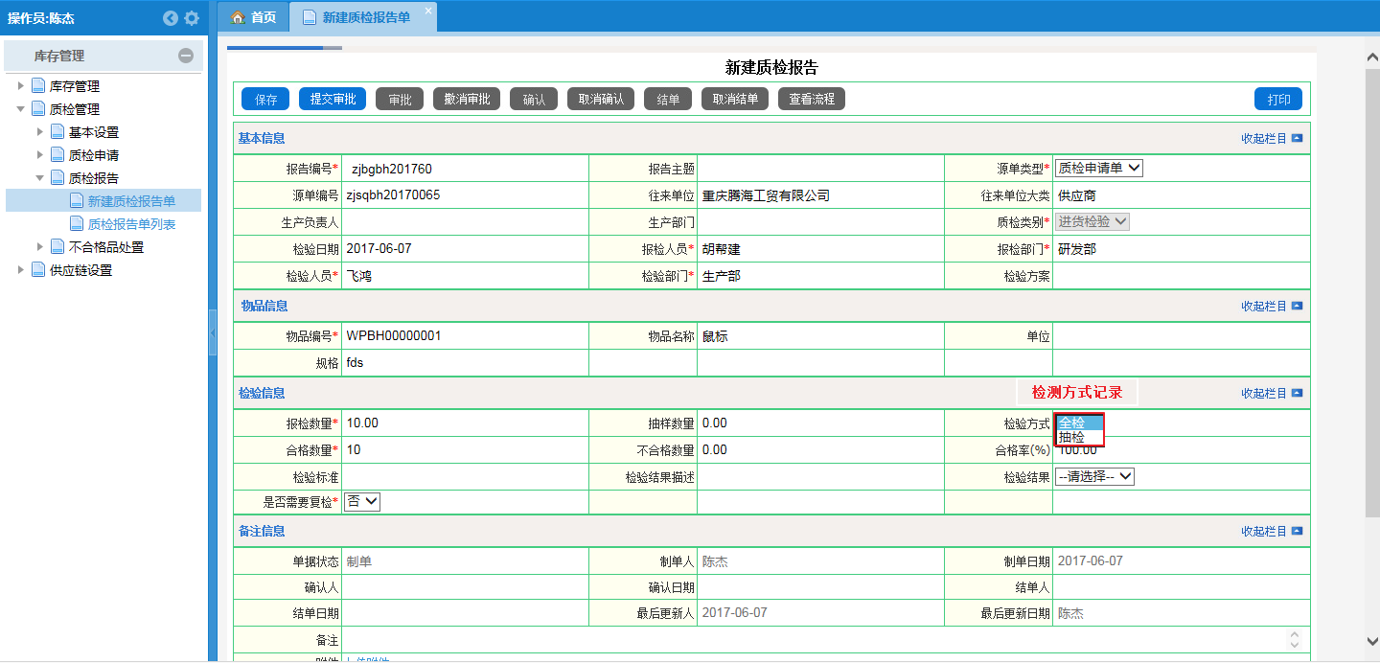Switch to the 首页 tab

click(254, 17)
